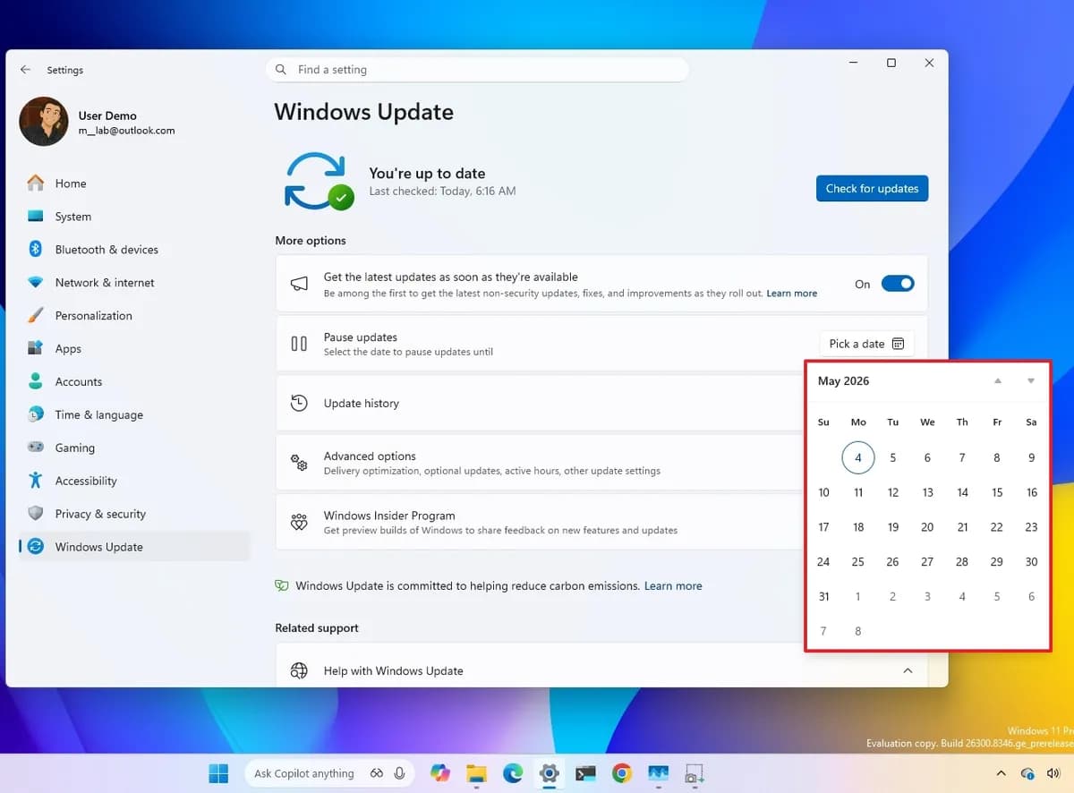Open Network & internet settings
The height and width of the screenshot is (793, 1074).
click(x=134, y=283)
